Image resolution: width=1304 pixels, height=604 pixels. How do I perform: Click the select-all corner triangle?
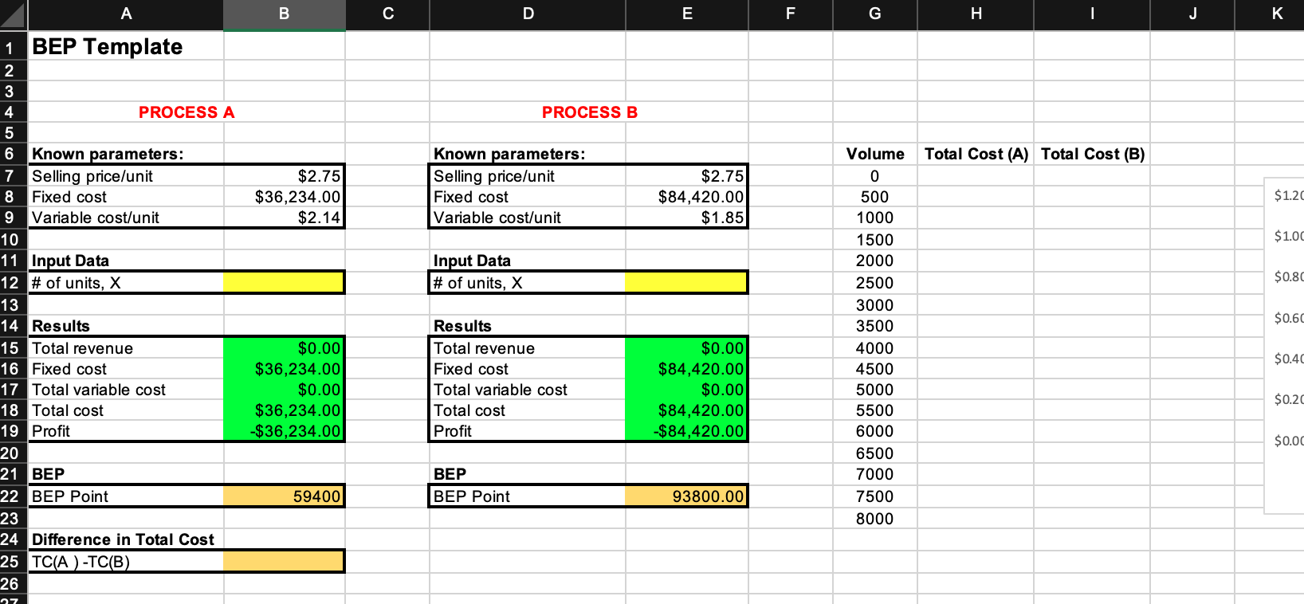(14, 14)
